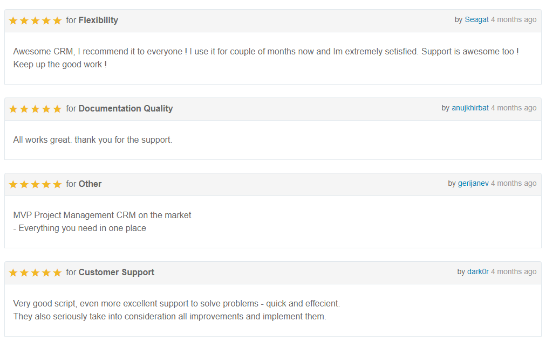Image resolution: width=546 pixels, height=342 pixels.
Task: Click the 'Very good script' review text
Action: tap(176, 310)
